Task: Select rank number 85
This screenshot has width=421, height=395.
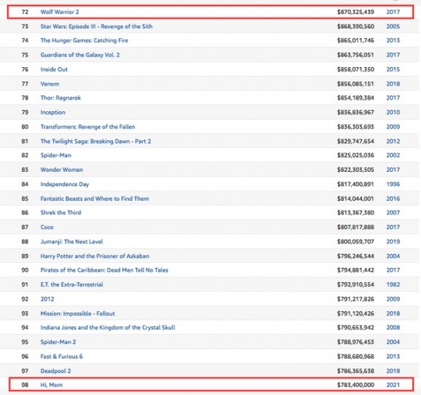Action: (25, 199)
